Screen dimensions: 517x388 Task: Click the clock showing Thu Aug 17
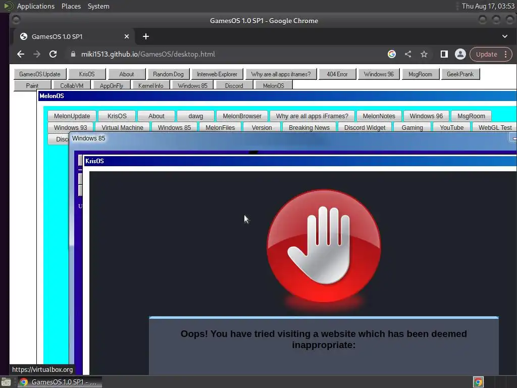coord(488,6)
